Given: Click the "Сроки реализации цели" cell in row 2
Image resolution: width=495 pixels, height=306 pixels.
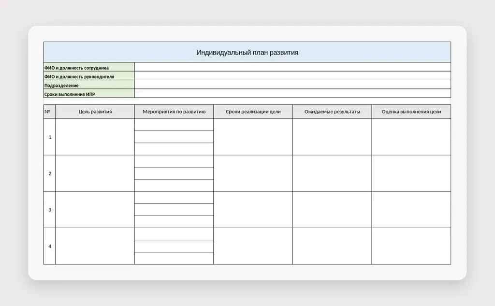Looking at the screenshot, I should pyautogui.click(x=253, y=173).
